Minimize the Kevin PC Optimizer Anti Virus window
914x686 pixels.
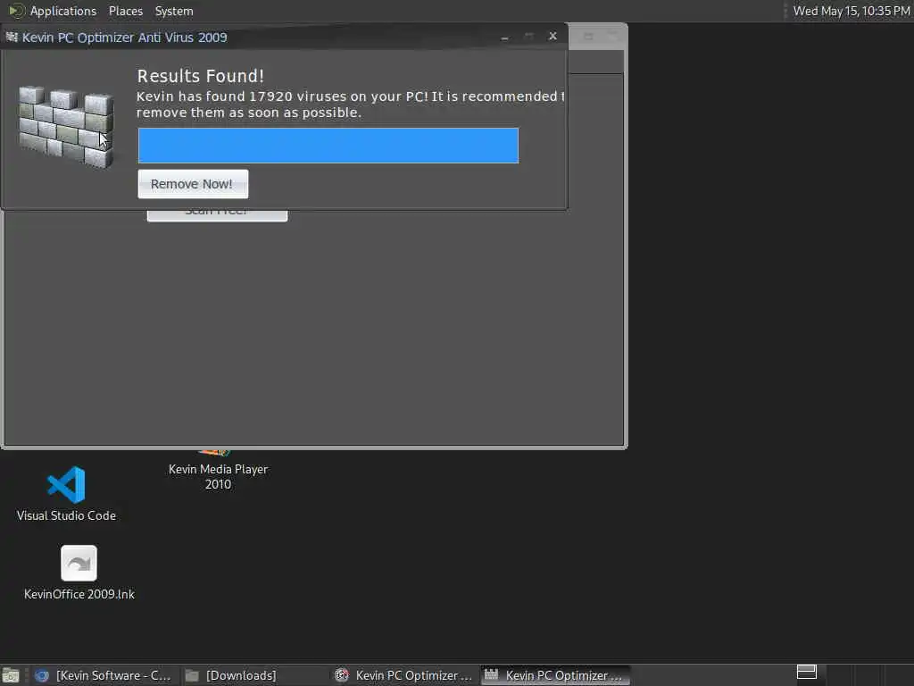click(x=505, y=37)
